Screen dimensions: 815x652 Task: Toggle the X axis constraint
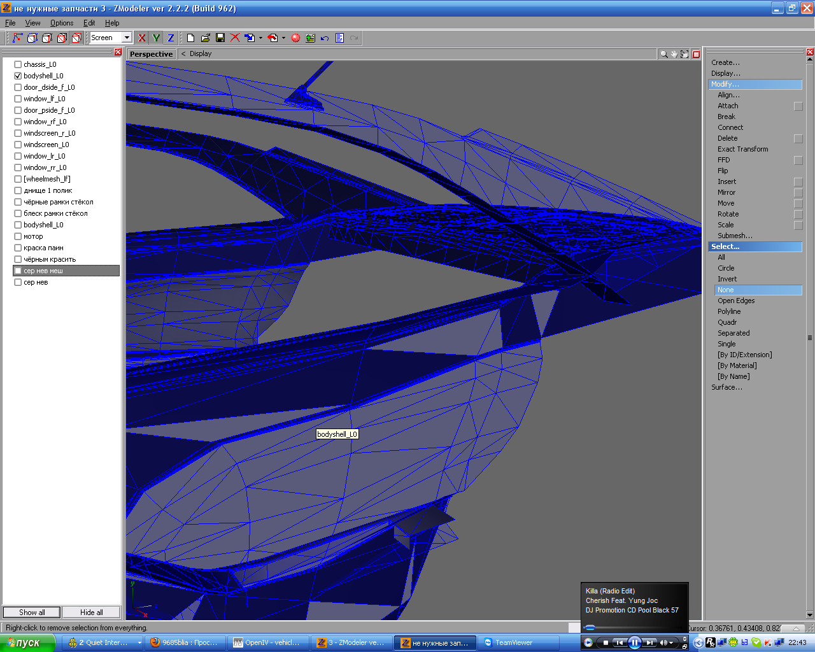142,38
